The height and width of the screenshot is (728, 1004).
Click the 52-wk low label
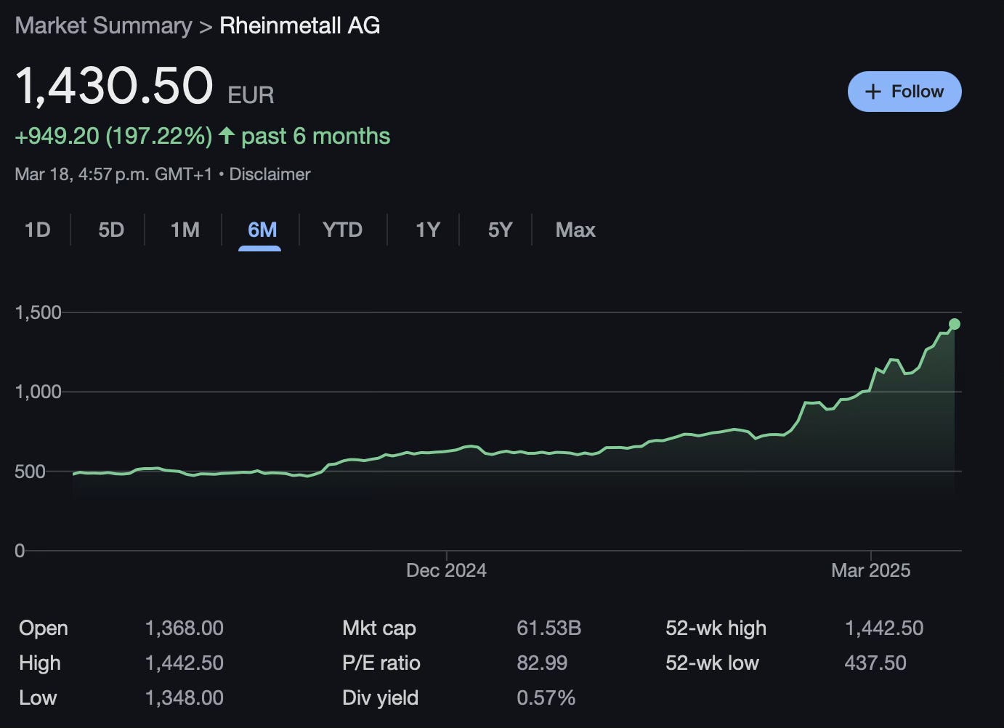(x=712, y=663)
